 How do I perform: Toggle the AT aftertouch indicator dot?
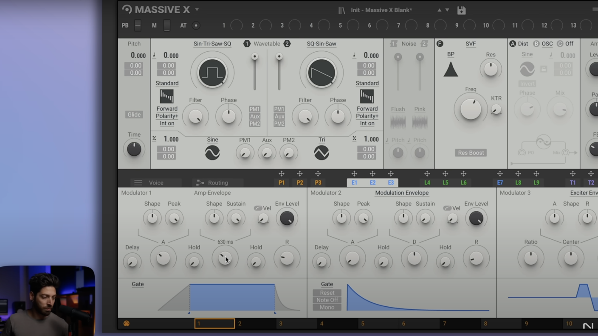point(196,25)
